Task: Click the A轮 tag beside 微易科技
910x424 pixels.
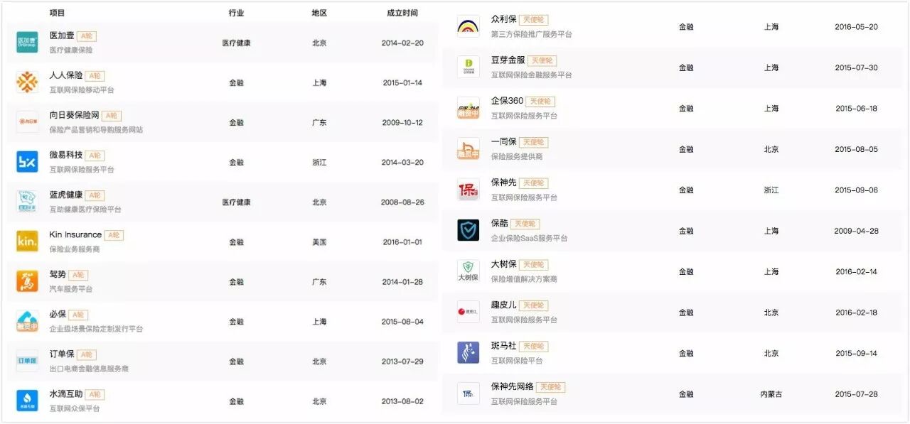Action: 95,156
